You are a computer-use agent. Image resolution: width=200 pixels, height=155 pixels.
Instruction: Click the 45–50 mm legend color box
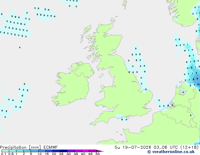pos(93,151)
